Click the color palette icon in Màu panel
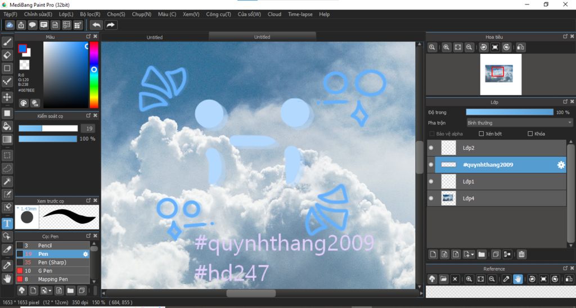Viewport: 576px width, 308px height. pos(24,103)
